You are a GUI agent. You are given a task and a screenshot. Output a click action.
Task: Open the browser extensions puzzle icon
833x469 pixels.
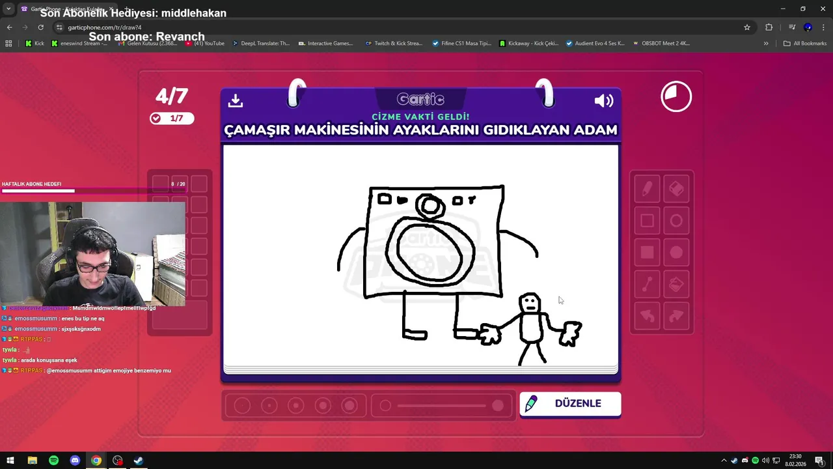[769, 27]
